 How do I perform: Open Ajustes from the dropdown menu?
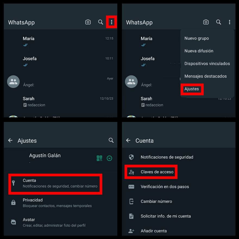click(192, 89)
